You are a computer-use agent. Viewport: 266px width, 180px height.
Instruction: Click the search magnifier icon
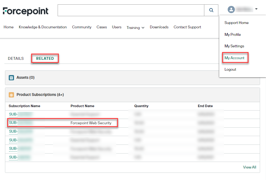(211, 10)
